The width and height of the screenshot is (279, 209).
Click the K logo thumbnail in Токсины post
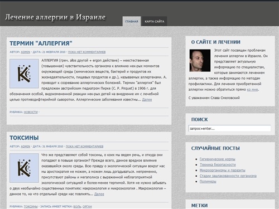(x=24, y=168)
